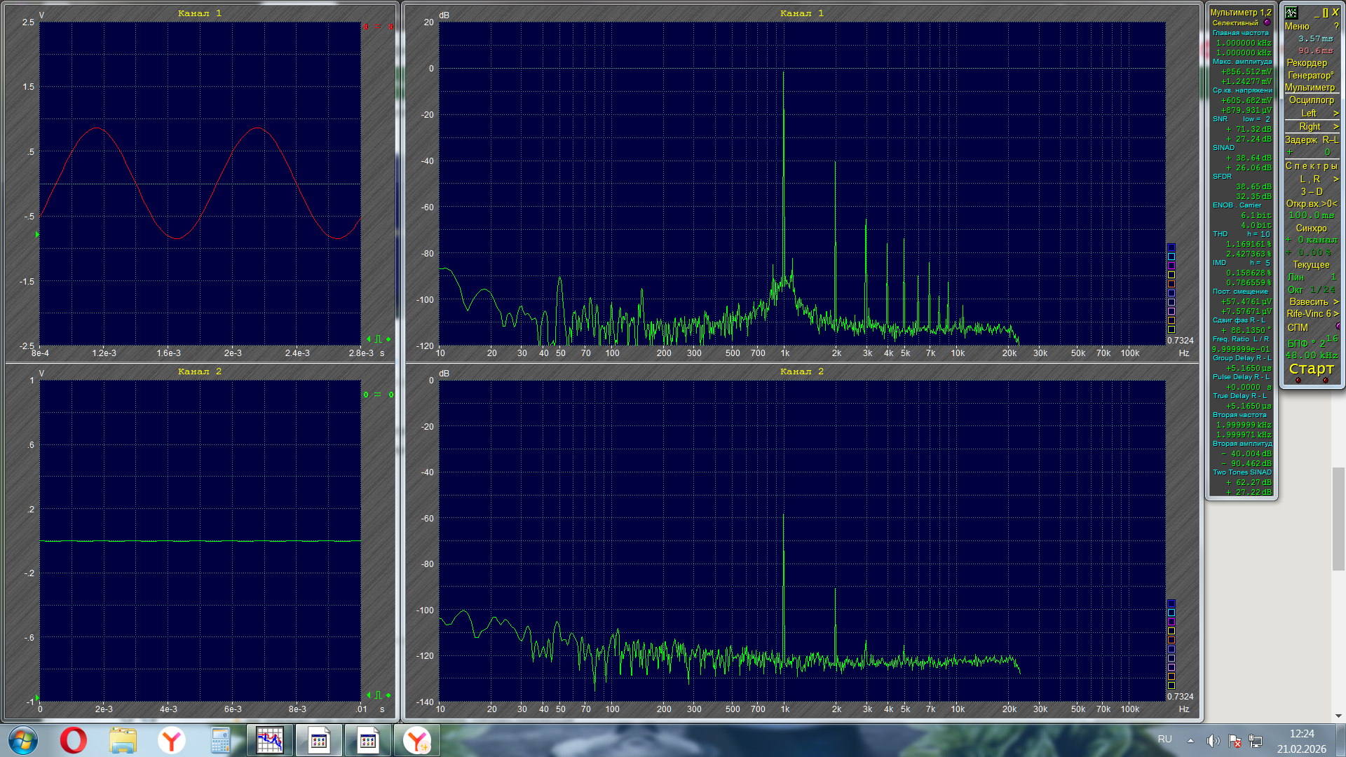
Task: Toggle the СПМ purple indicator
Action: click(x=1338, y=327)
